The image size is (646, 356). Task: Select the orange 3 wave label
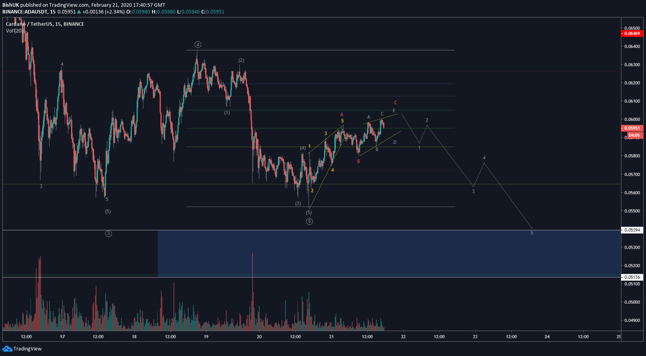(326, 134)
